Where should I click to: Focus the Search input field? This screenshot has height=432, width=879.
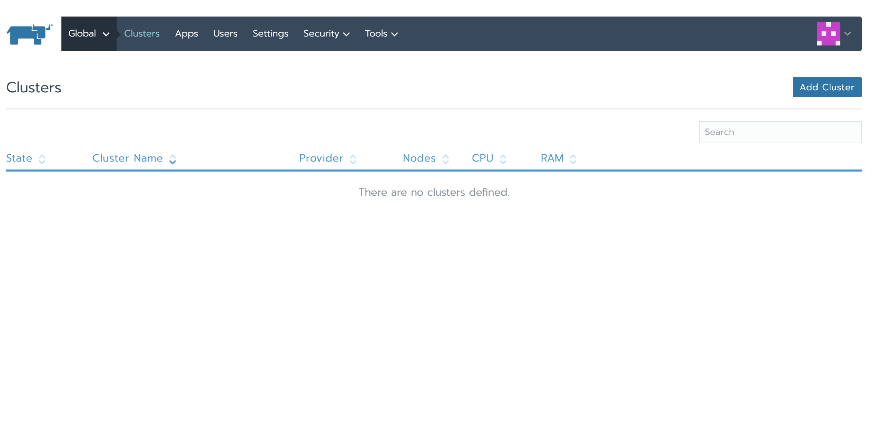(780, 132)
